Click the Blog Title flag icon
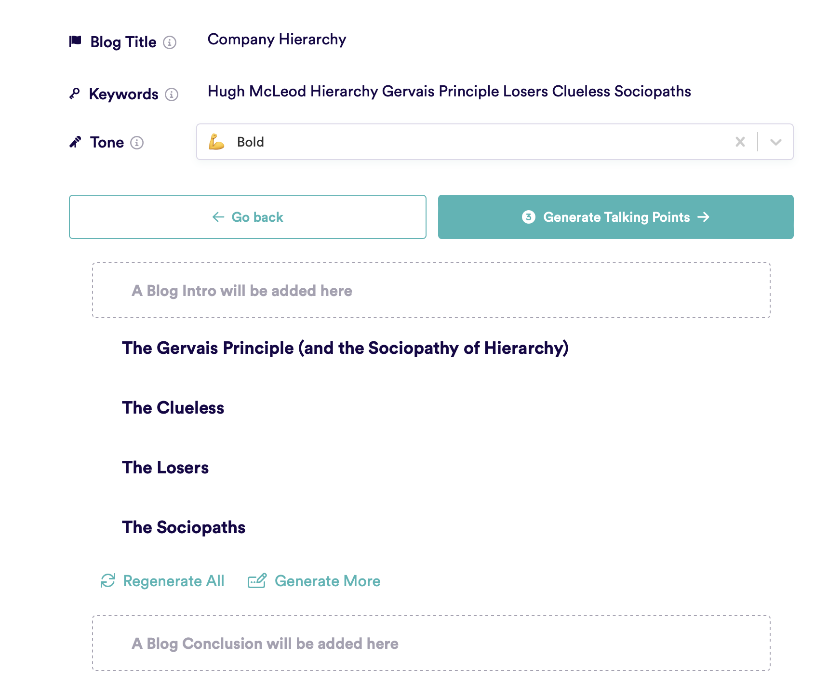The width and height of the screenshot is (828, 698). tap(76, 41)
